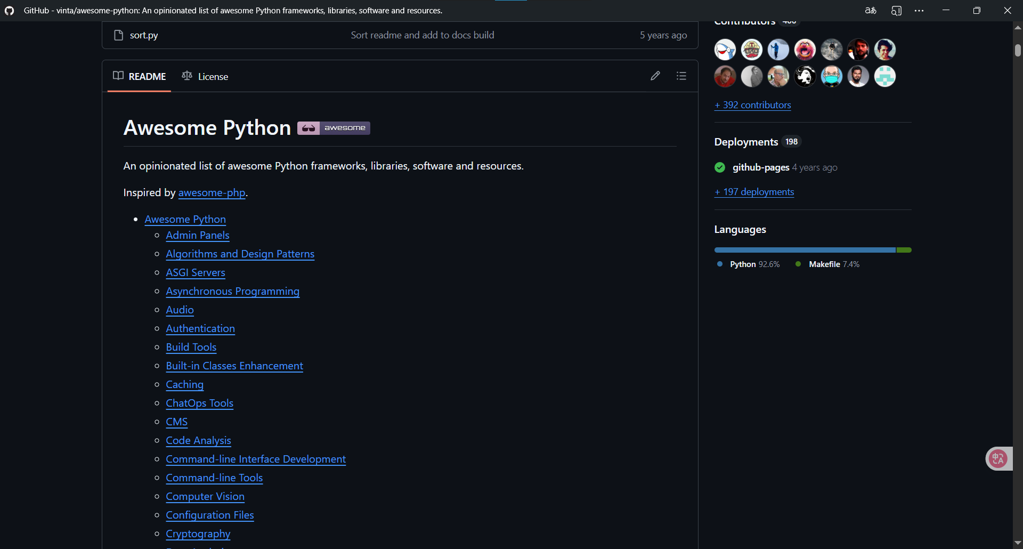
Task: Open the translate page icon
Action: click(871, 11)
